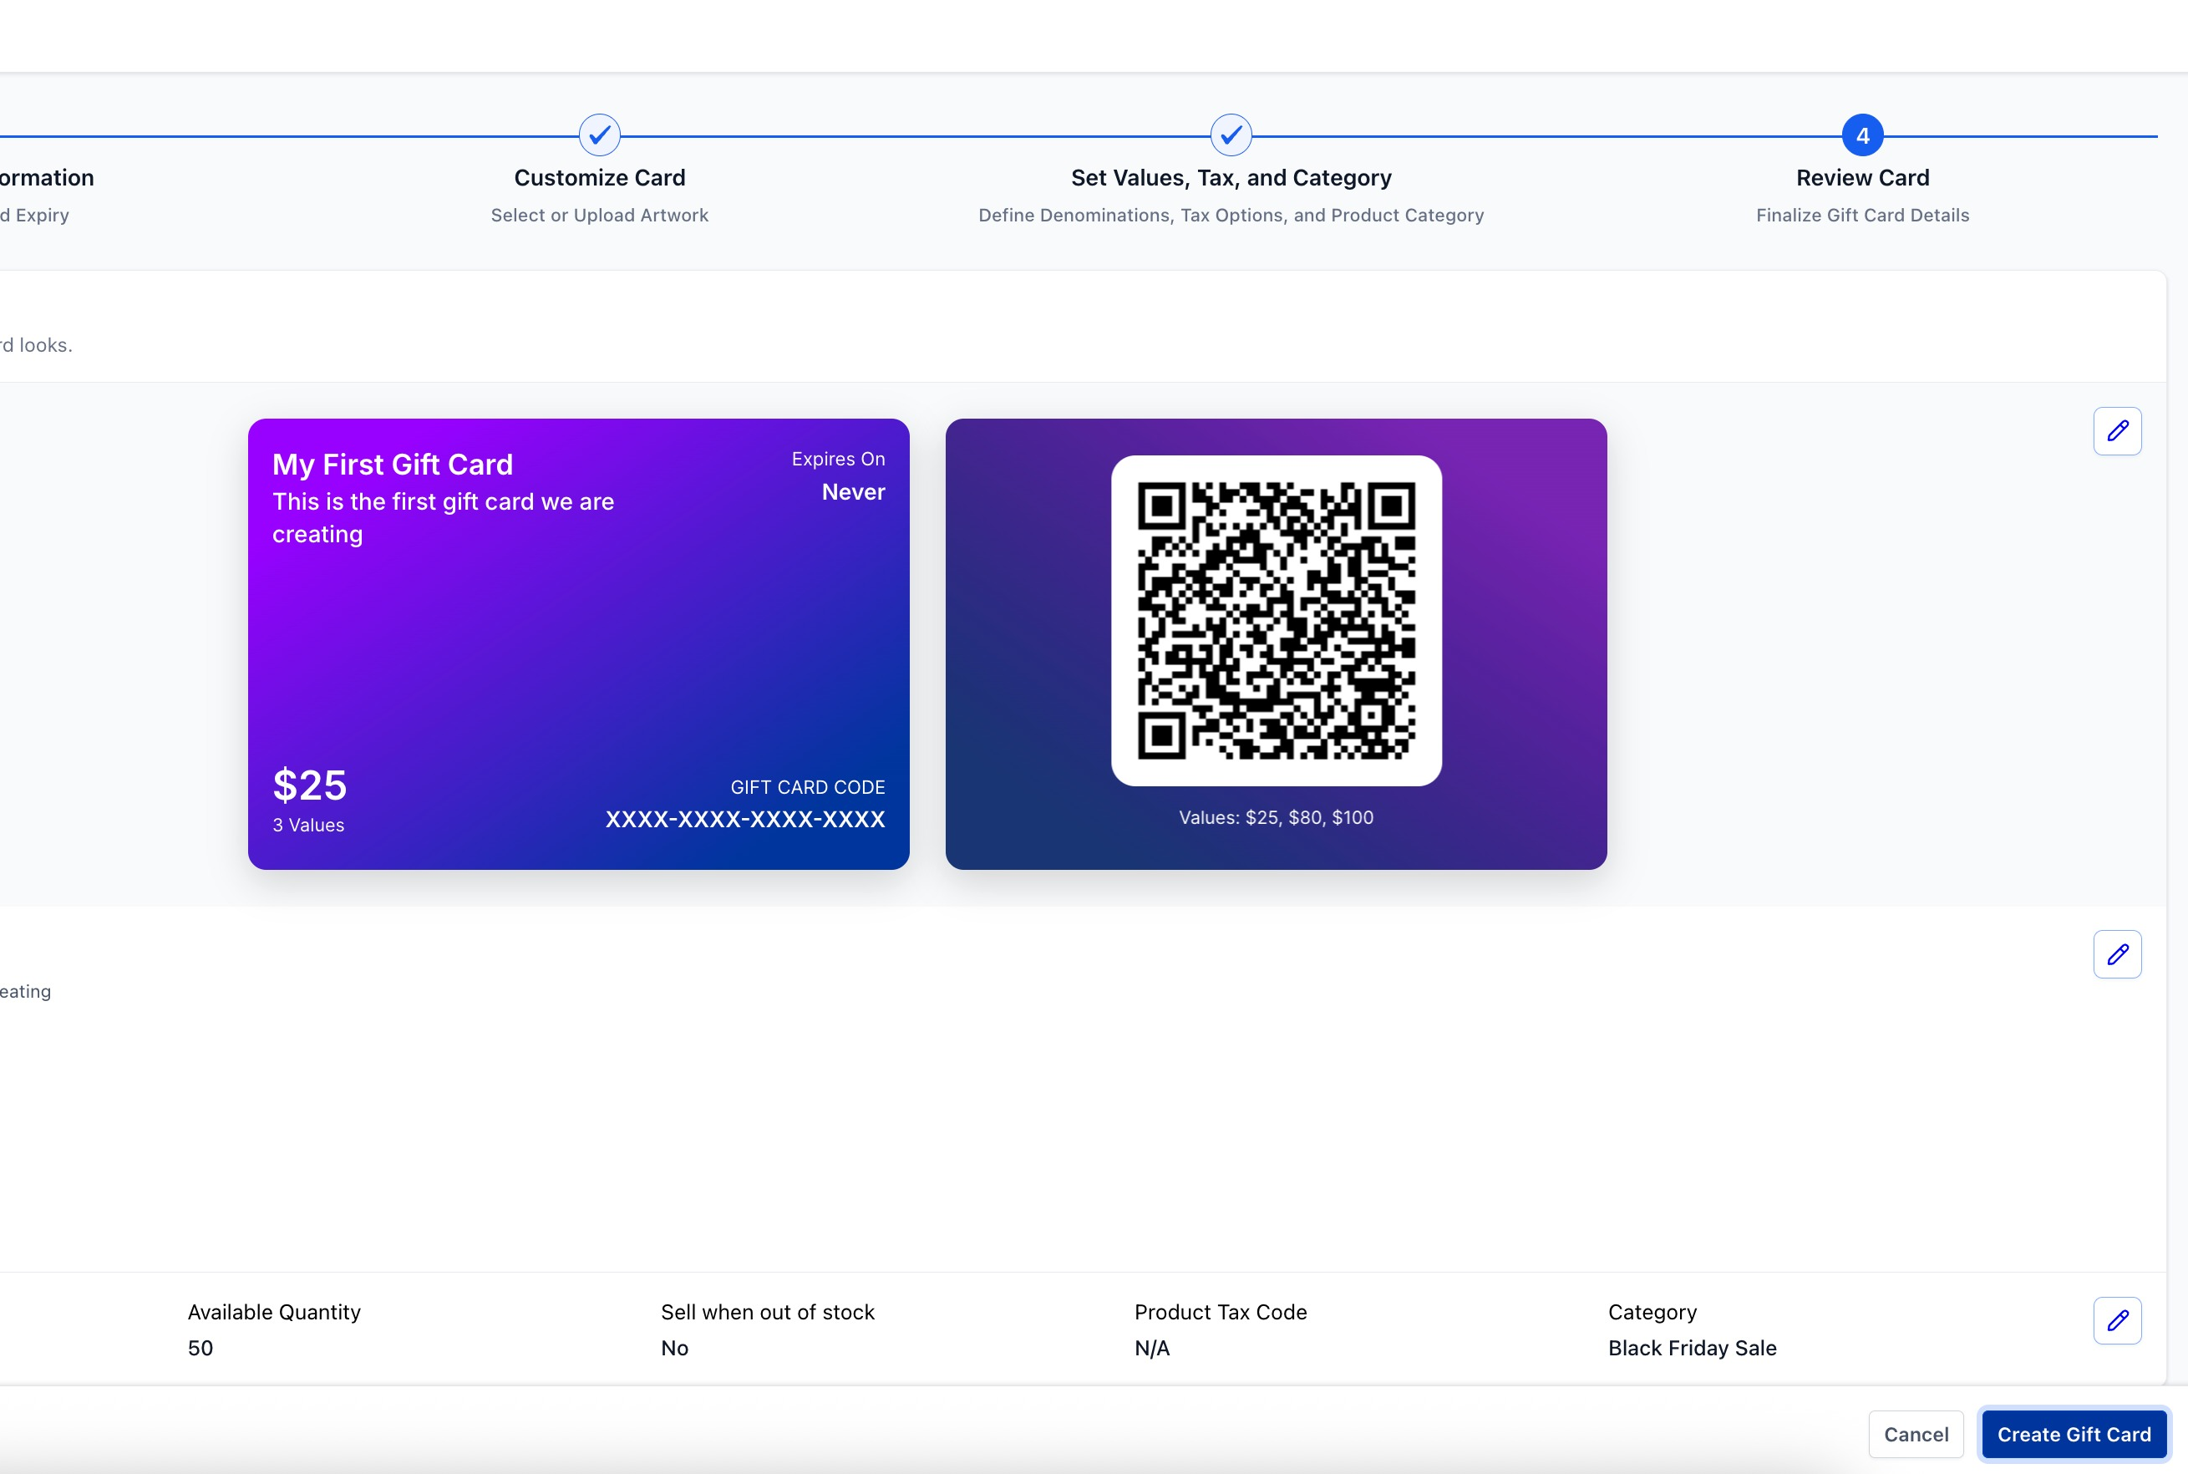2188x1474 pixels.
Task: Click the card description 'This is the first gift card'
Action: 443,518
